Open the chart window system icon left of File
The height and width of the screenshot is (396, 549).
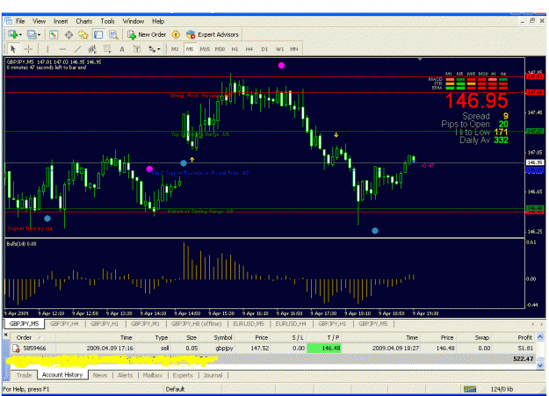[x=9, y=21]
